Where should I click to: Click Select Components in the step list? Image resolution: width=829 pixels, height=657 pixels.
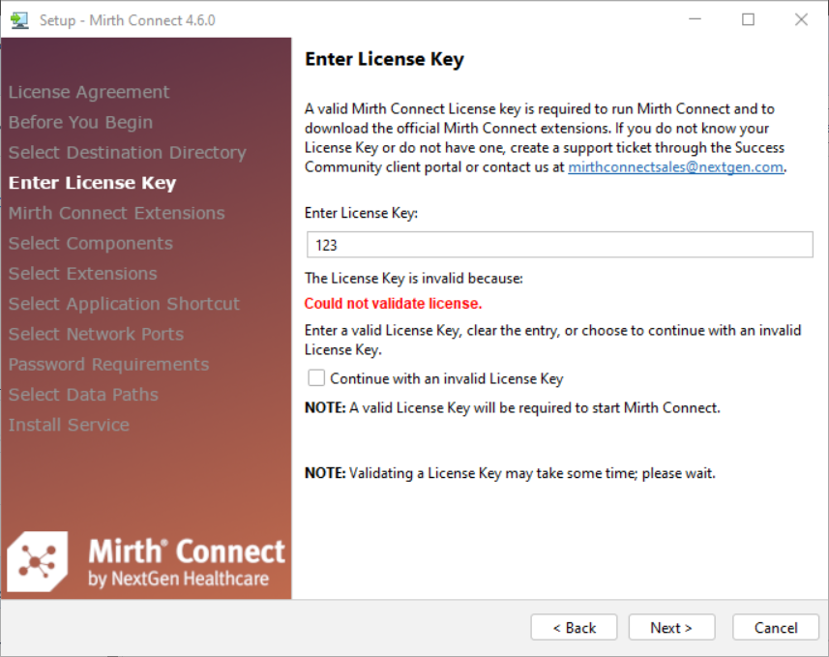tap(90, 243)
